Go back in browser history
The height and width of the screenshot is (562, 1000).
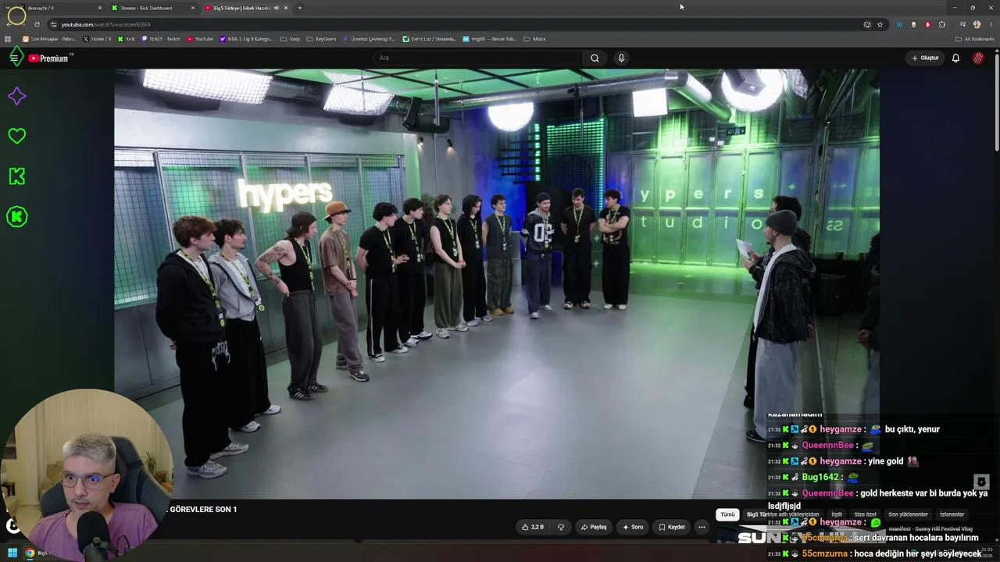pos(8,24)
